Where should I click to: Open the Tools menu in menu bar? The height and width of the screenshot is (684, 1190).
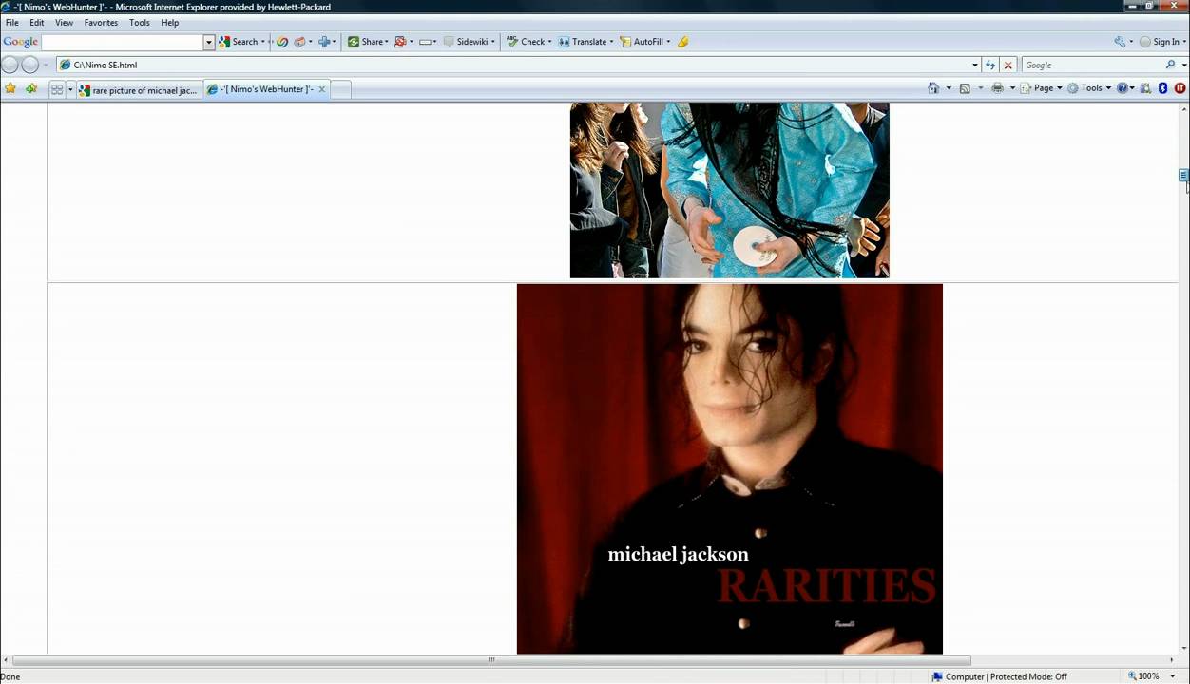(x=140, y=22)
